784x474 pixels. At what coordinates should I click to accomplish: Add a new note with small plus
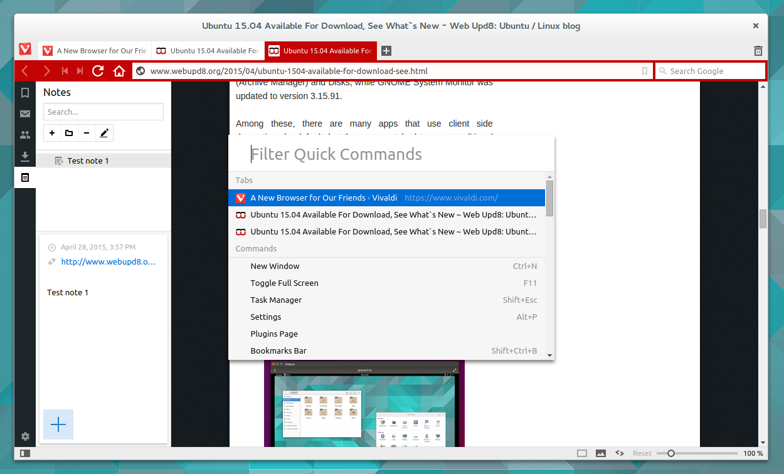tap(52, 133)
